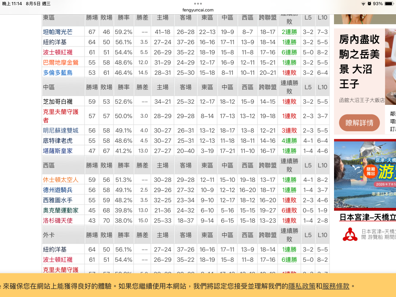Open 休士頓太空人 team link
The width and height of the screenshot is (396, 297).
60,180
